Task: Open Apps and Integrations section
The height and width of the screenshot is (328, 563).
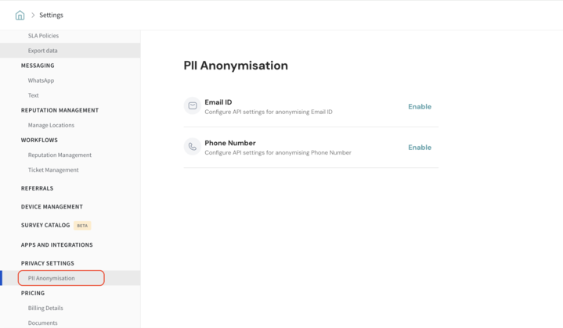Action: click(56, 244)
